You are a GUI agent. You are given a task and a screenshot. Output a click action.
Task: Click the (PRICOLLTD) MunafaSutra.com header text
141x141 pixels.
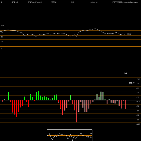125,2
